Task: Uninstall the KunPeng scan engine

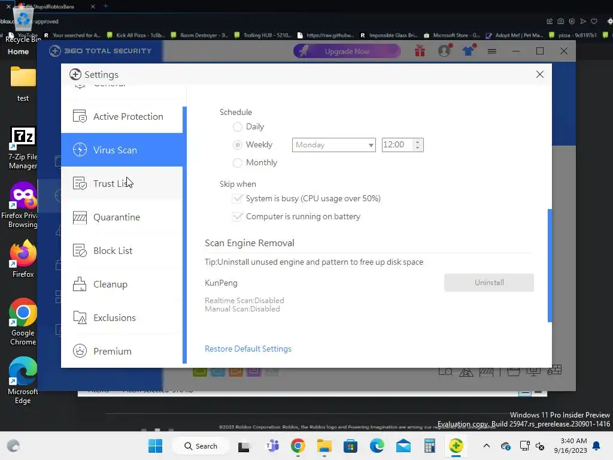Action: click(488, 283)
